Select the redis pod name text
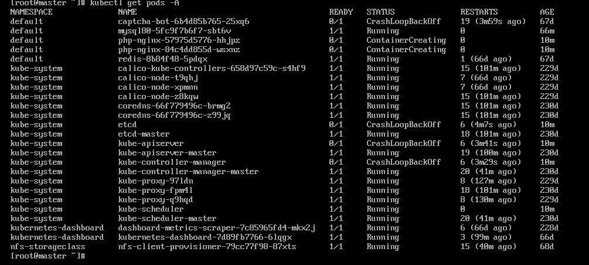Image resolution: width=589 pixels, height=265 pixels. (162, 59)
